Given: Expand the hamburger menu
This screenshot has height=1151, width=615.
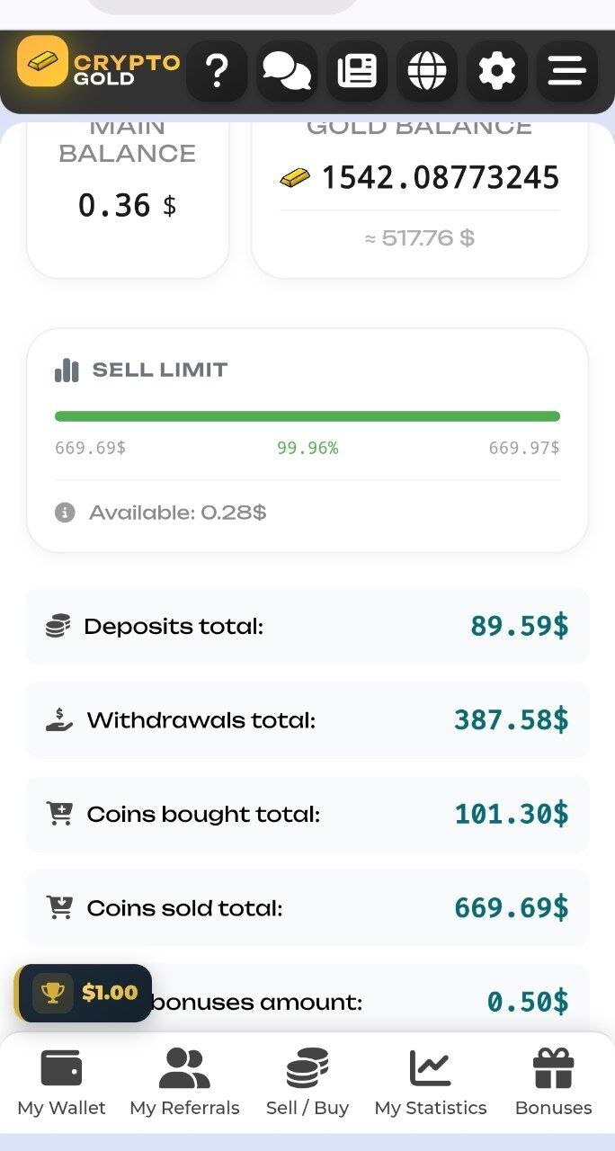Looking at the screenshot, I should (x=566, y=71).
